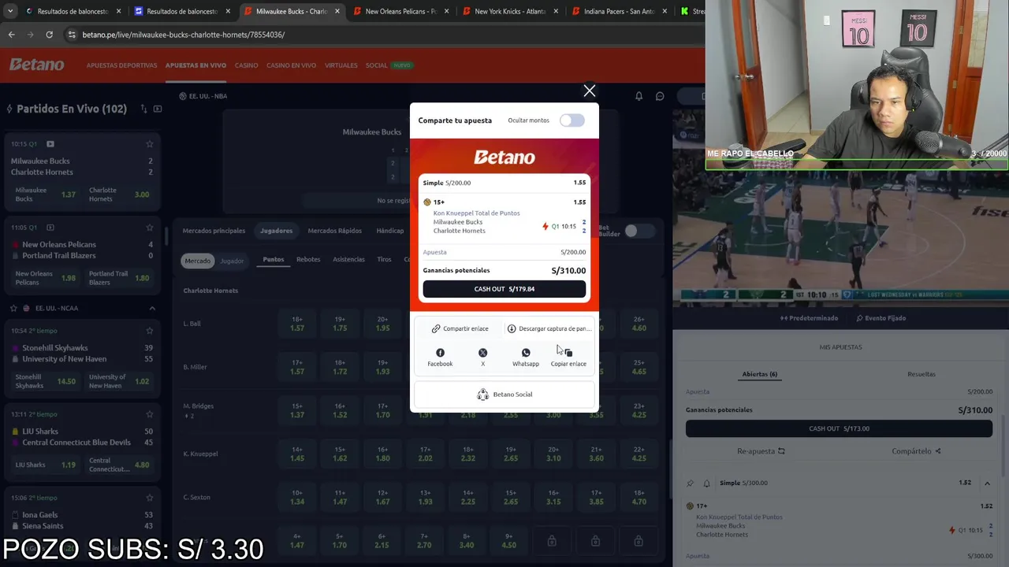Click the notification bell icon in match header
This screenshot has width=1009, height=567.
(639, 96)
